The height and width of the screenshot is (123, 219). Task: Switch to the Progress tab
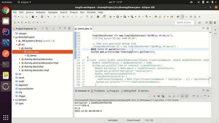coord(113,91)
